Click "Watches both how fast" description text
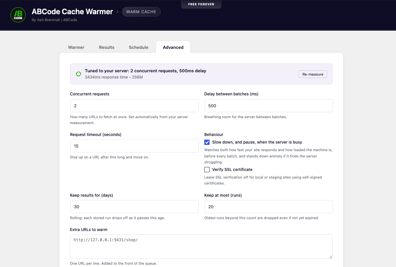The height and width of the screenshot is (267, 396). (268, 156)
